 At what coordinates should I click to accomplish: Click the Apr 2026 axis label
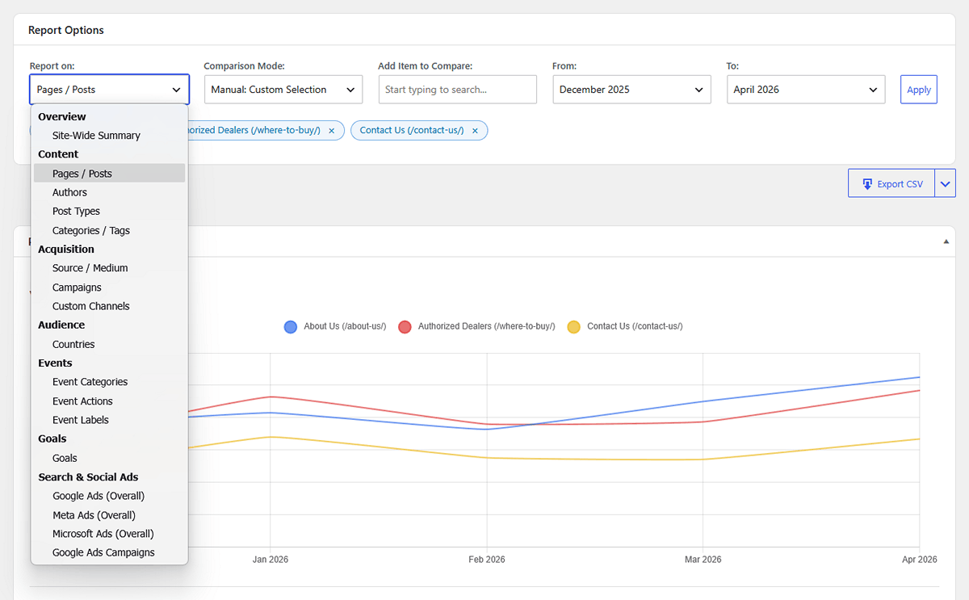(x=919, y=560)
